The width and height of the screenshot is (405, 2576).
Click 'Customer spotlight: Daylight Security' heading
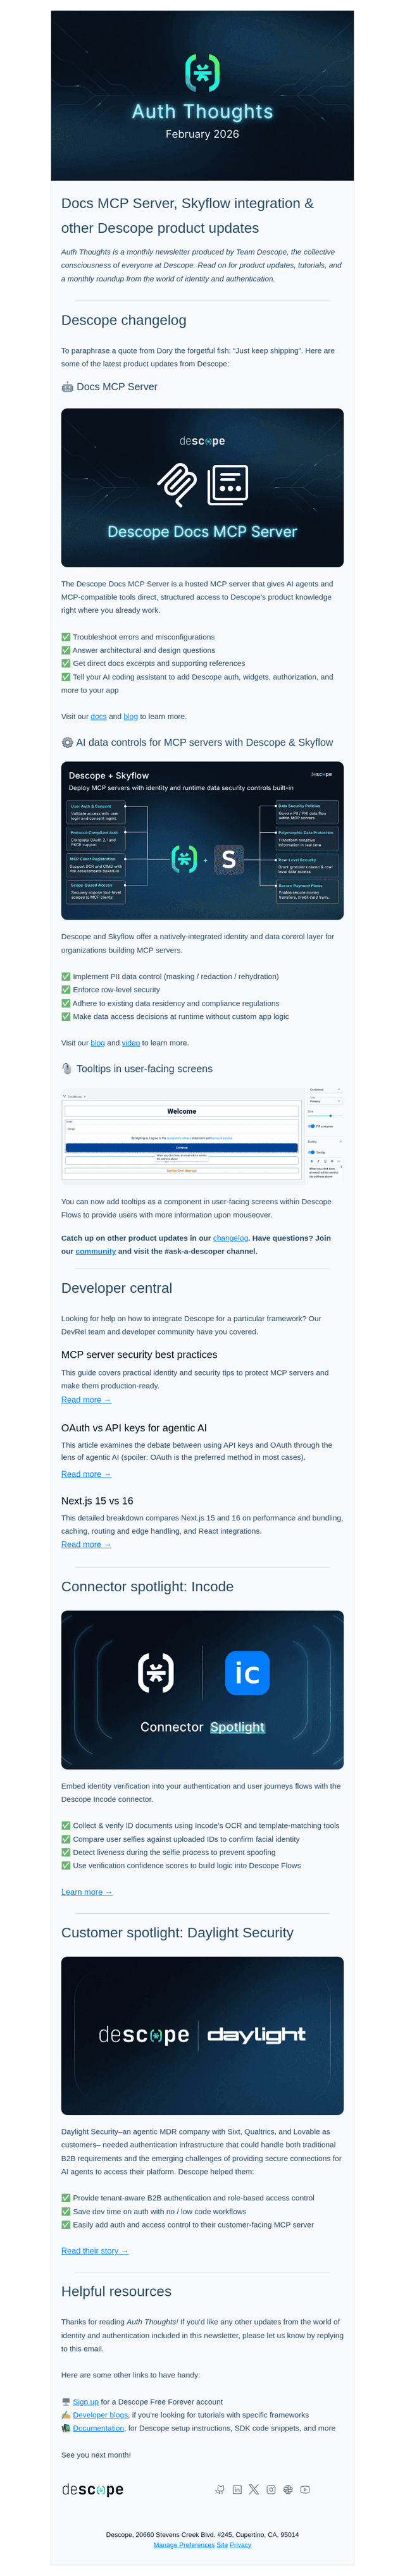178,1933
